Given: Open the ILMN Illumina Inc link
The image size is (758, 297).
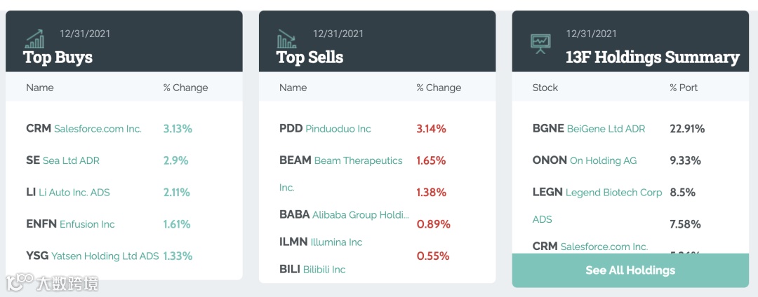Looking at the screenshot, I should click(321, 242).
